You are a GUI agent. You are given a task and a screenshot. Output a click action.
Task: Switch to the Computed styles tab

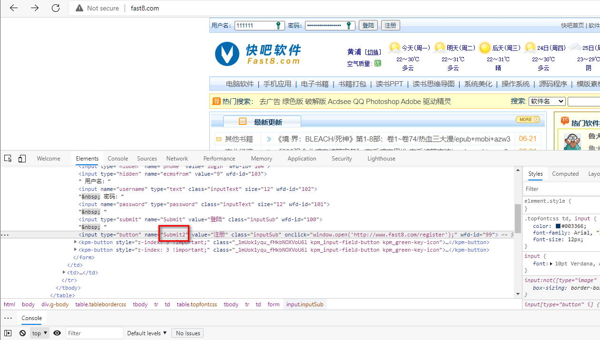pos(565,174)
